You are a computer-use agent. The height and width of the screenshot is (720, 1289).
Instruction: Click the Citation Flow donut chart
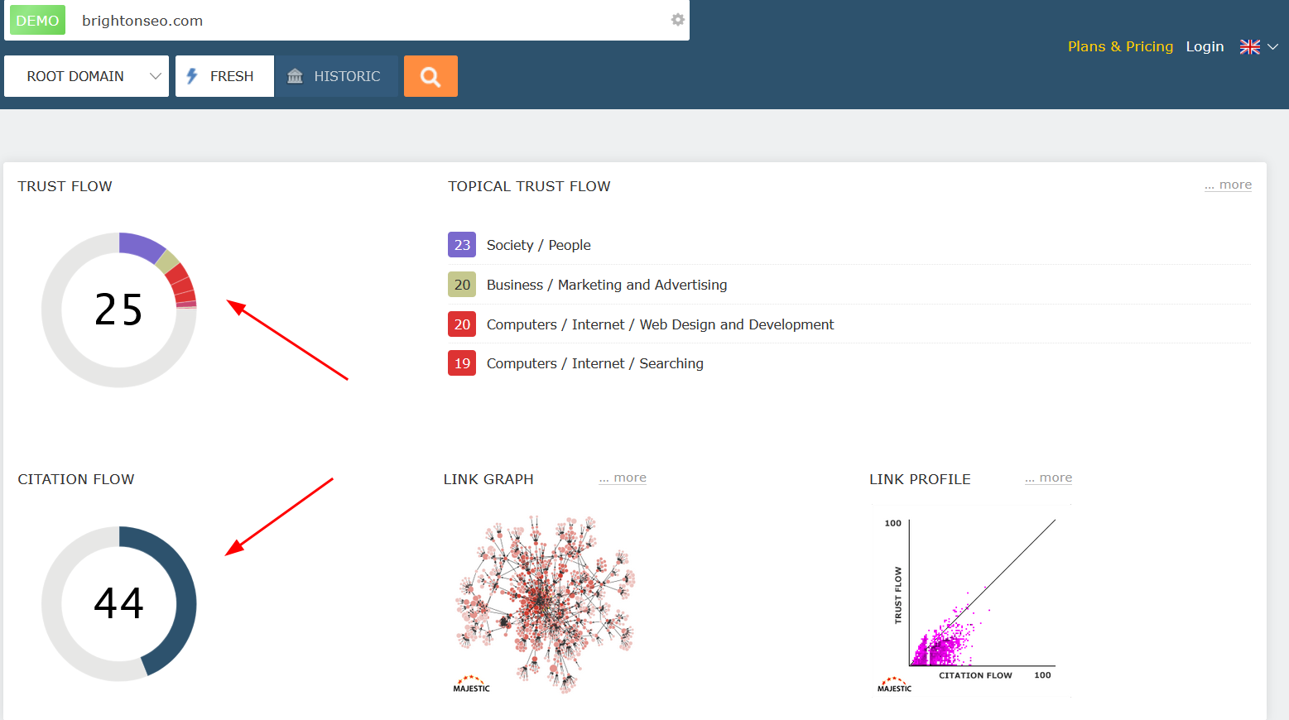click(x=119, y=603)
